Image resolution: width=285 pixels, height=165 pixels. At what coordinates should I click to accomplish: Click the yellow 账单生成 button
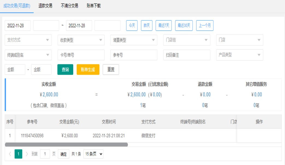pos(88,70)
